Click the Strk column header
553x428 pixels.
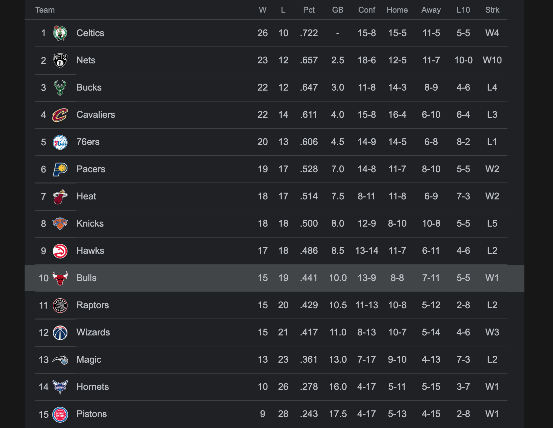(492, 10)
